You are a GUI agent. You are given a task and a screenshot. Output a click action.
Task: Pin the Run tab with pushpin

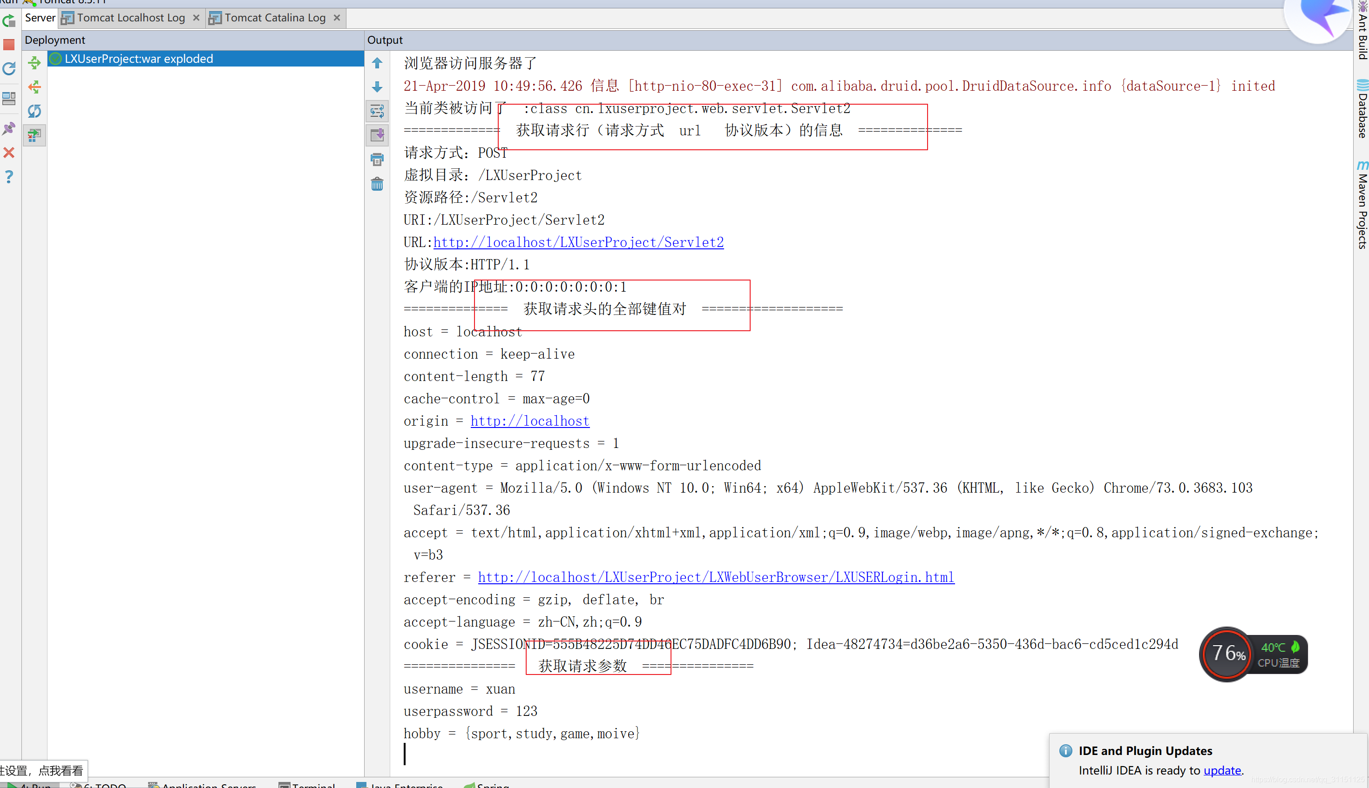pos(9,129)
